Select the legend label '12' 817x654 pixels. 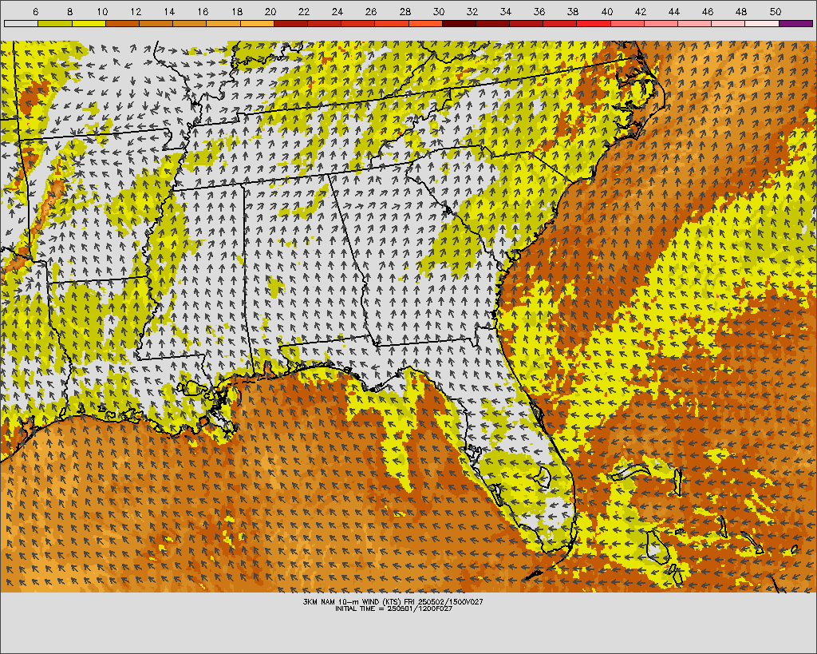[x=136, y=11]
